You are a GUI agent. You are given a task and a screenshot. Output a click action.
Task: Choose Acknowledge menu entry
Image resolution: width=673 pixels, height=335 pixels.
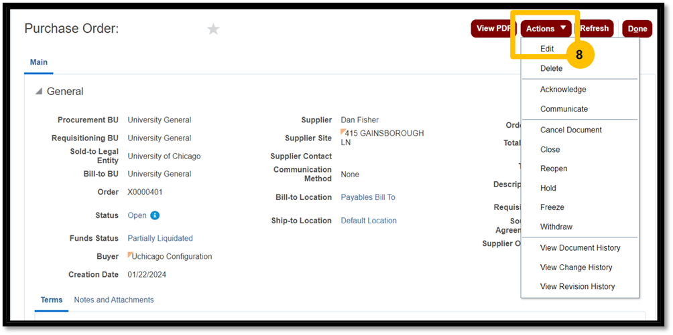[562, 90]
